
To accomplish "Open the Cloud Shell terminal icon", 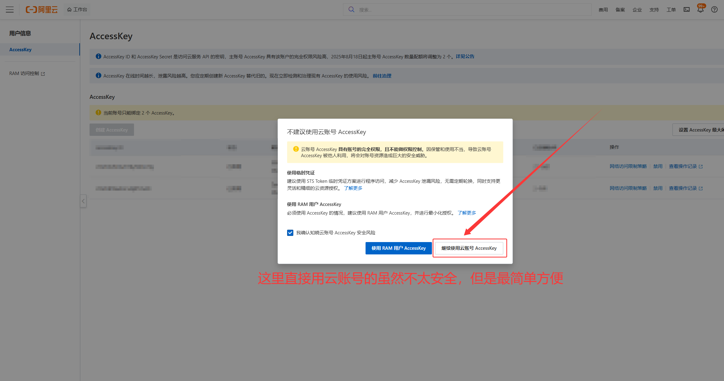I will coord(686,10).
